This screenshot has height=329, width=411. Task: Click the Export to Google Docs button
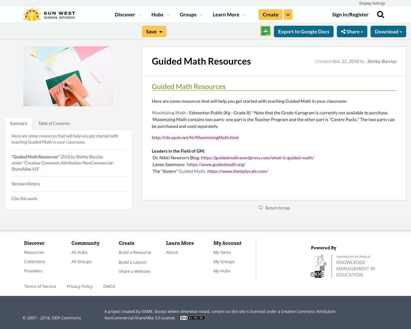(x=304, y=31)
